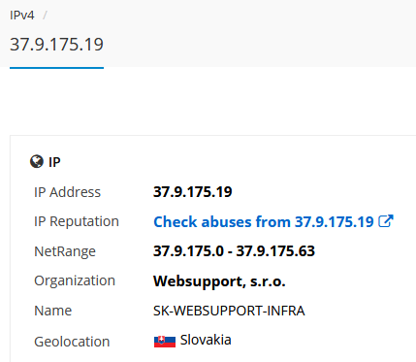Click the Geolocation label
Image resolution: width=416 pixels, height=362 pixels.
(x=72, y=342)
